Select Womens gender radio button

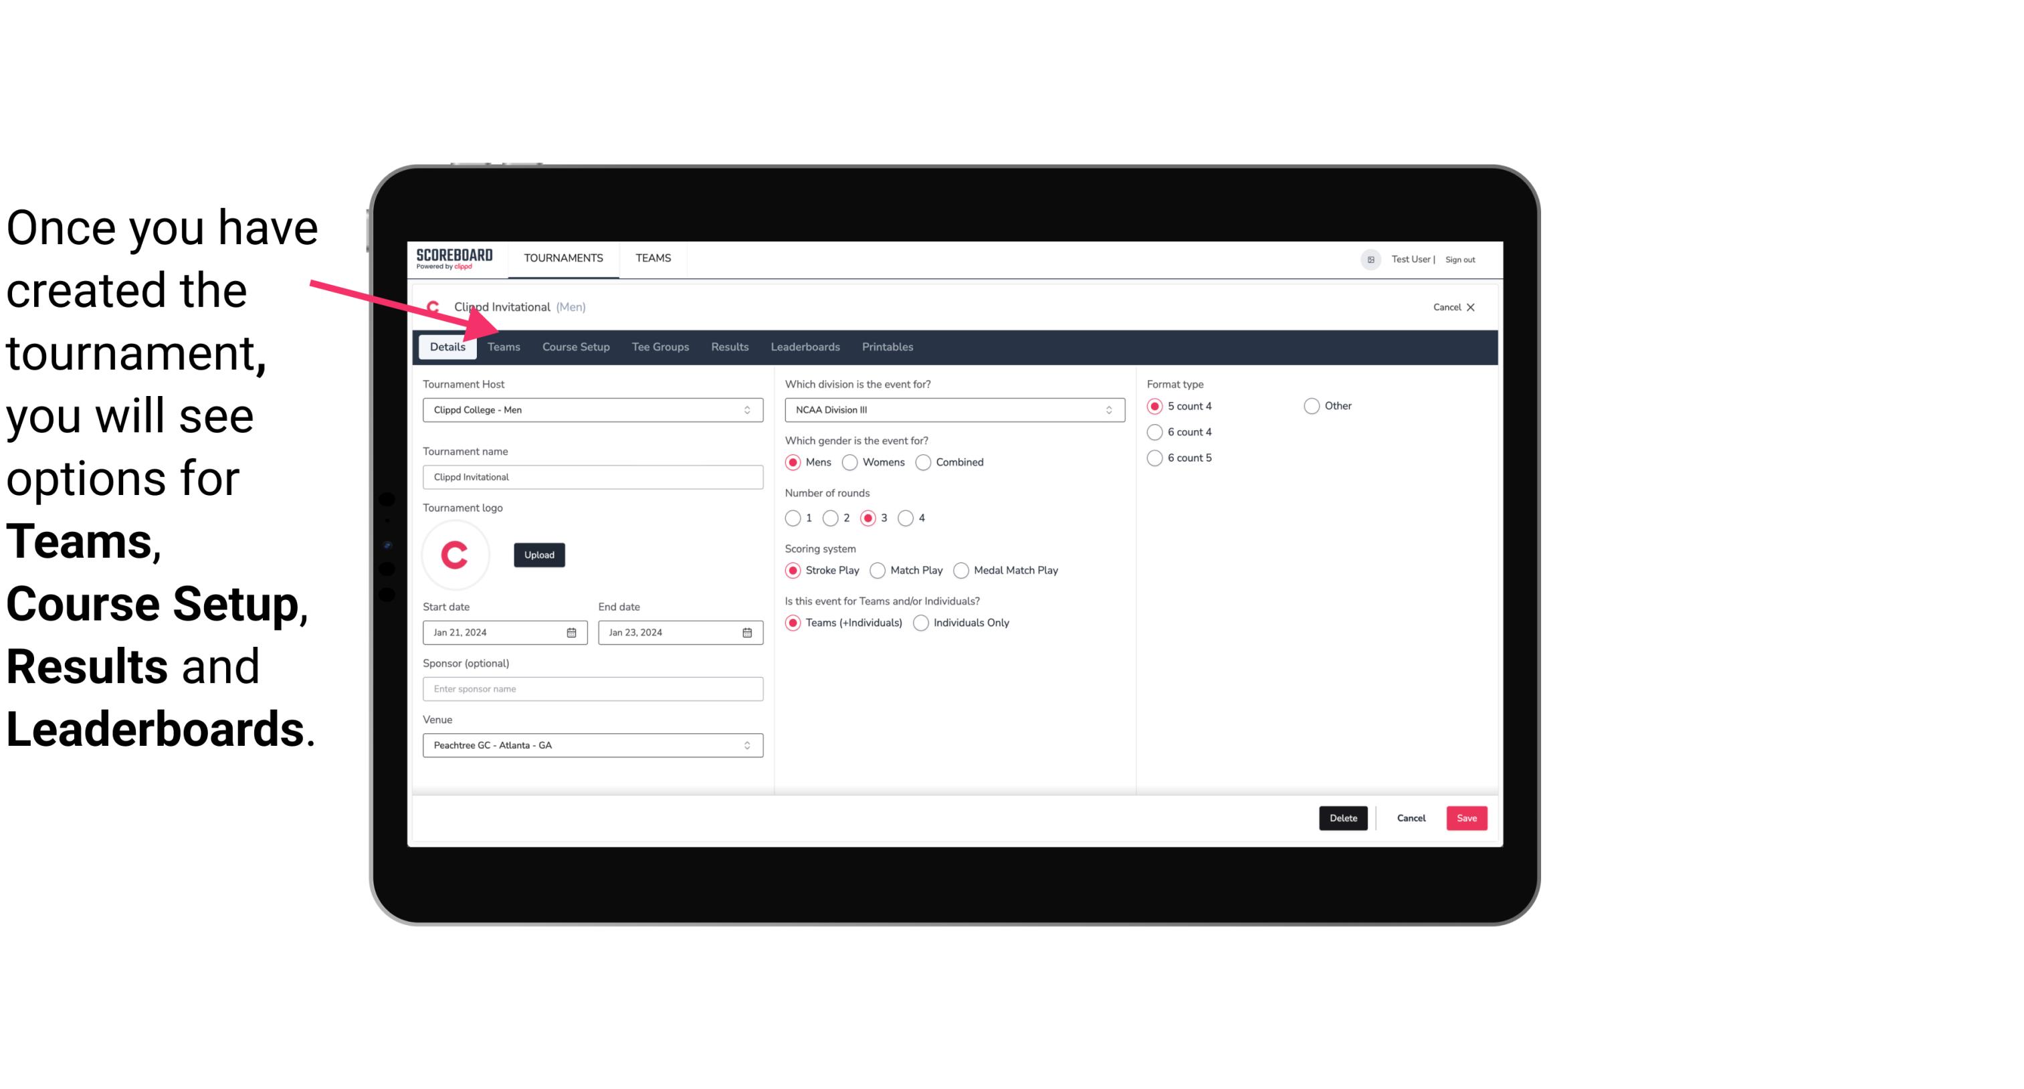click(x=849, y=462)
